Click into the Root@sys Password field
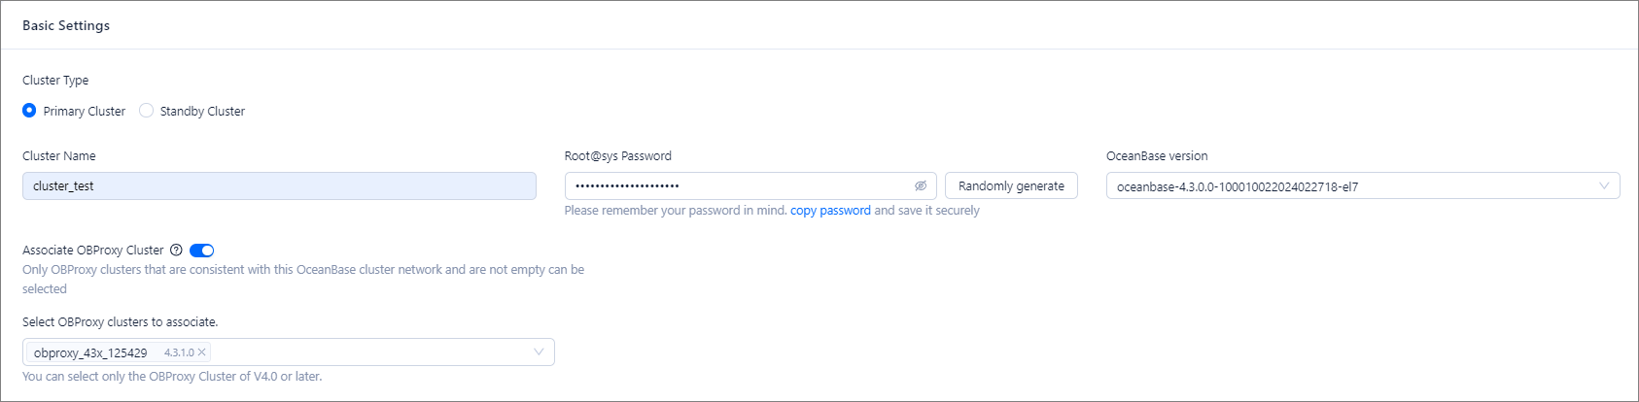Image resolution: width=1639 pixels, height=402 pixels. [x=739, y=186]
